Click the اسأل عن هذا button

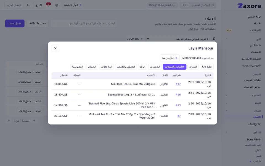(170, 58)
